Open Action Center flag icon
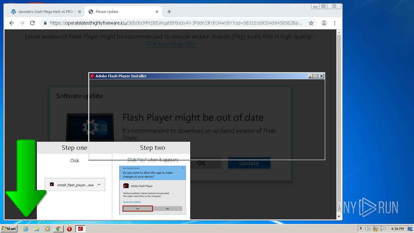Viewport: 414px width, 233px height. (383, 229)
